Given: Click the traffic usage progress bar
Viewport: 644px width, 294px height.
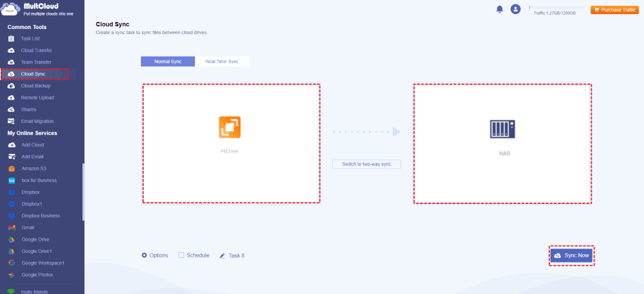Looking at the screenshot, I should click(x=556, y=7).
